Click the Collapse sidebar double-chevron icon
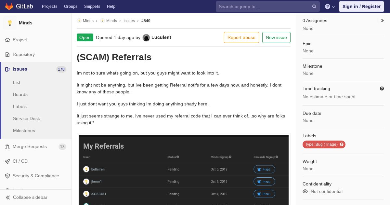Image resolution: width=390 pixels, height=205 pixels. [8, 197]
